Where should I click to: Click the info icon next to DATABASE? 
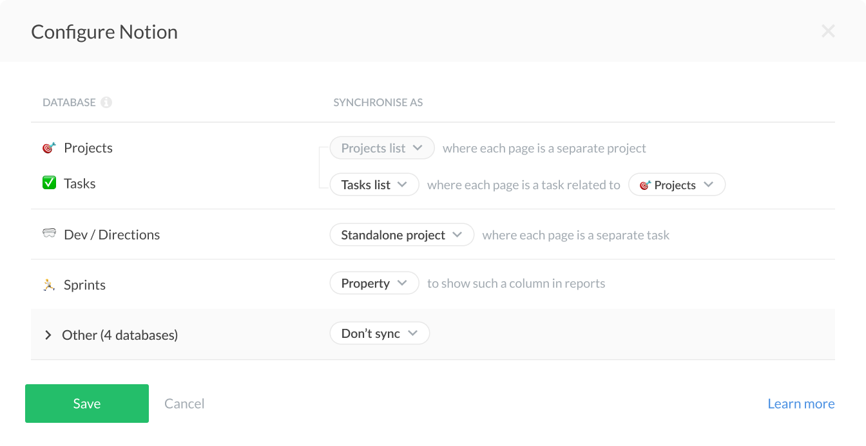pos(107,102)
